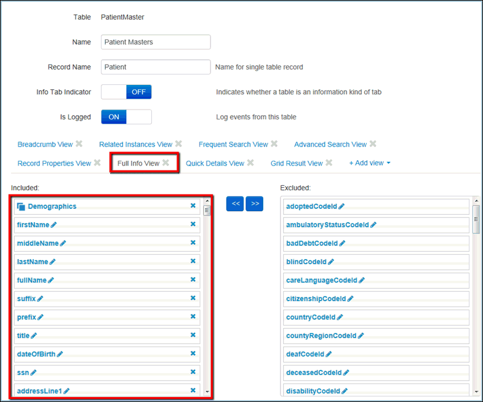Click the Name input field

[156, 42]
